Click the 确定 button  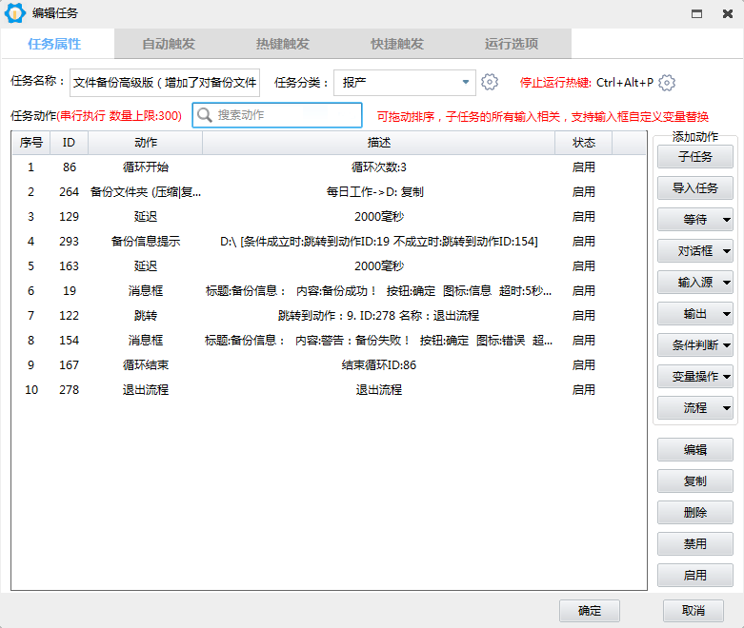[590, 610]
